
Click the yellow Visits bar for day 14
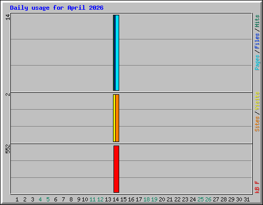pos(114,118)
